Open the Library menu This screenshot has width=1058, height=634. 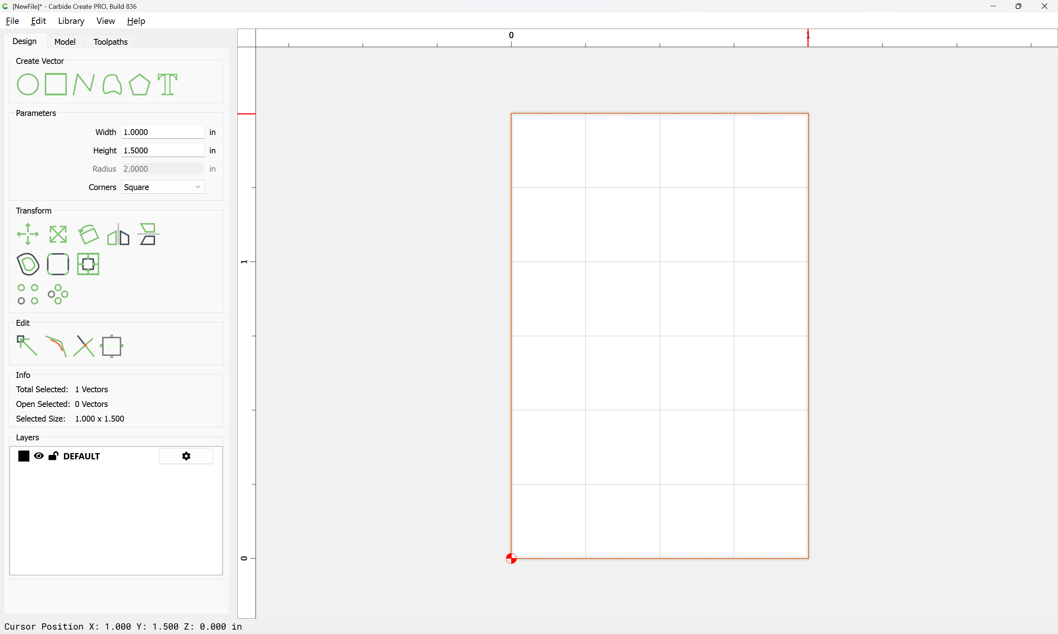click(x=71, y=21)
